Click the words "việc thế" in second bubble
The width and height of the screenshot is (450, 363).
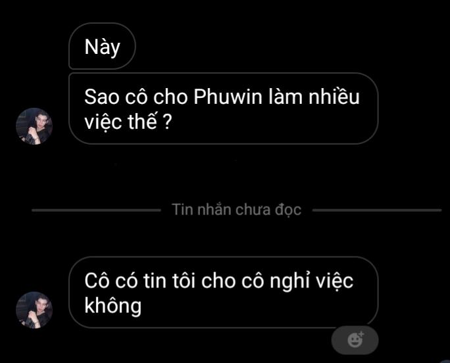click(x=120, y=122)
